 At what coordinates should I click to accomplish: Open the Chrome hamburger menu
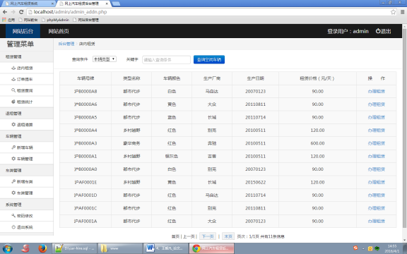(403, 12)
